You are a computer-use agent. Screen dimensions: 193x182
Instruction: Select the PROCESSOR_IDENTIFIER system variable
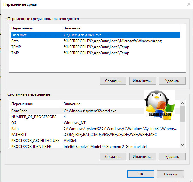(95, 146)
